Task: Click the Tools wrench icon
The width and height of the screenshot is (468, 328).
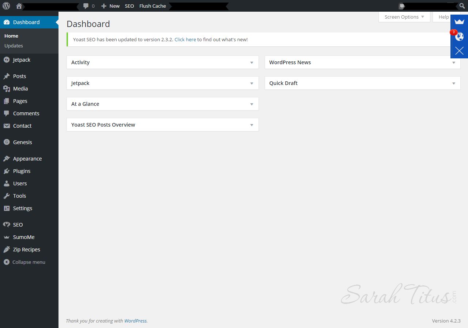Action: 7,196
